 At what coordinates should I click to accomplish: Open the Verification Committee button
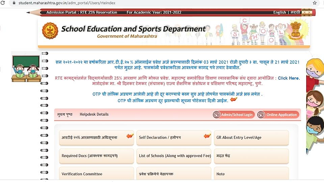point(96,174)
